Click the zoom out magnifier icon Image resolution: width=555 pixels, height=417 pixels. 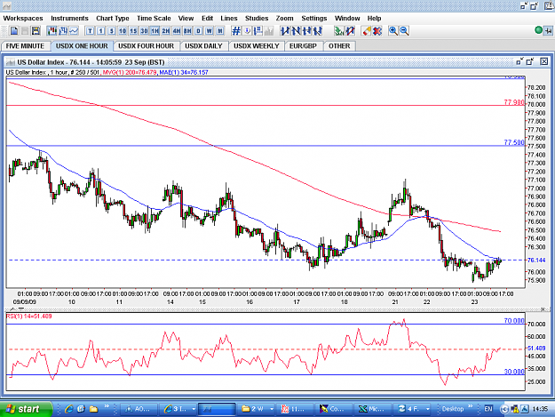[x=404, y=31]
